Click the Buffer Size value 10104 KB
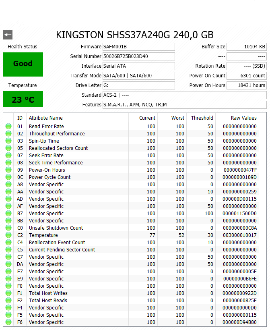The height and width of the screenshot is (330, 270). coord(247,47)
